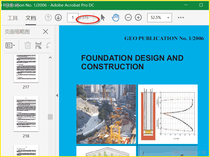The width and height of the screenshot is (210, 157).
Task: Switch to the 工具 tab
Action: point(13,18)
